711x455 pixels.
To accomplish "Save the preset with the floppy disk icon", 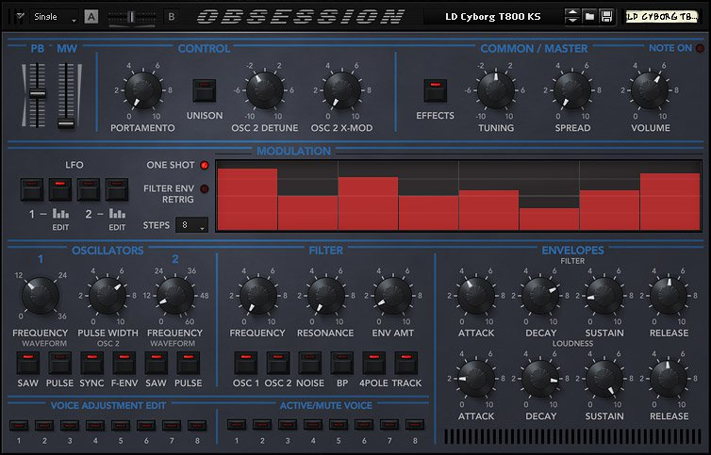I will [x=606, y=17].
